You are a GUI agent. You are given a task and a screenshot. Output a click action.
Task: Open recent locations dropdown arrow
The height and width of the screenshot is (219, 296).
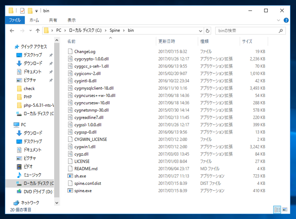[x=31, y=30]
